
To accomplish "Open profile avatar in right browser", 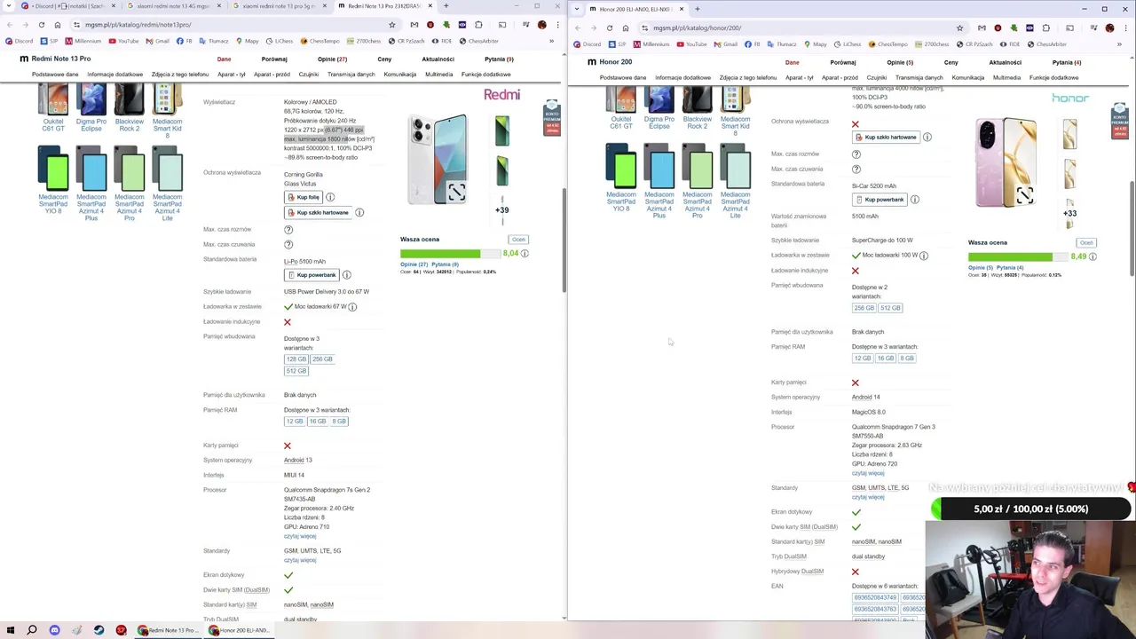I will pyautogui.click(x=1109, y=28).
